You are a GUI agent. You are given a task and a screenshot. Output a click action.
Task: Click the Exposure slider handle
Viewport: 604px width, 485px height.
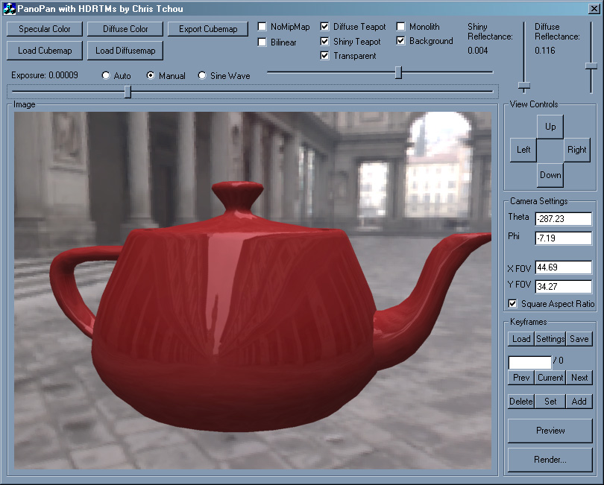click(x=128, y=91)
